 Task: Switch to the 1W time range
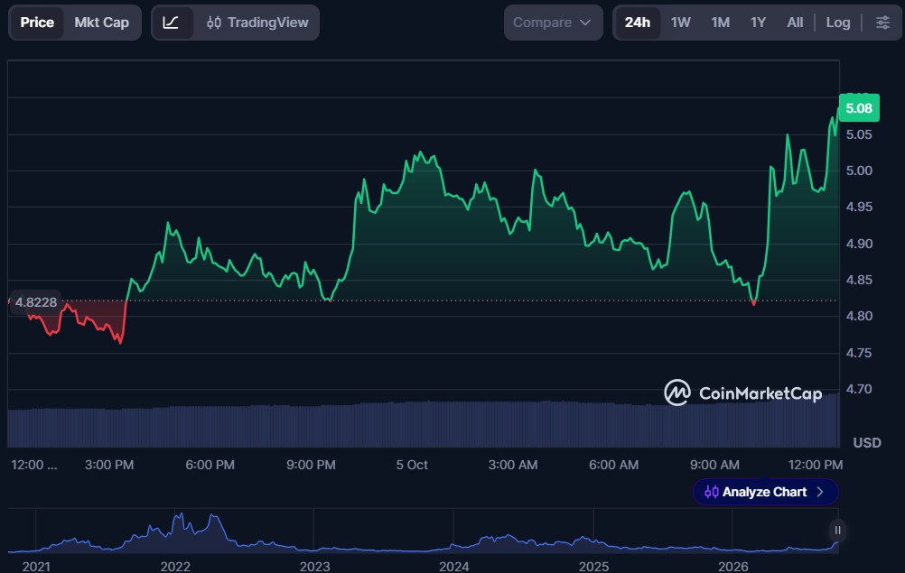click(x=680, y=23)
